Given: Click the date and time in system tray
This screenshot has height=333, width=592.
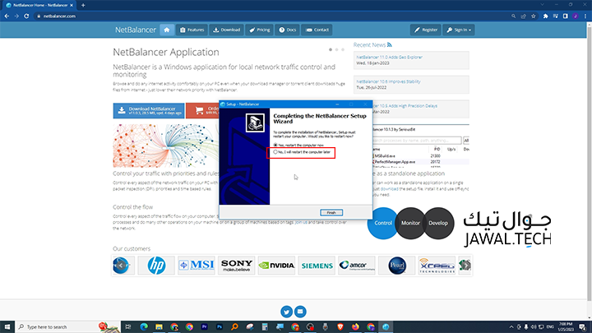Looking at the screenshot, I should click(566, 327).
